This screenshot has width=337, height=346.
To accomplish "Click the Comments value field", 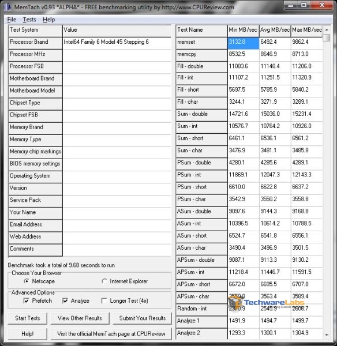I will pos(117,250).
